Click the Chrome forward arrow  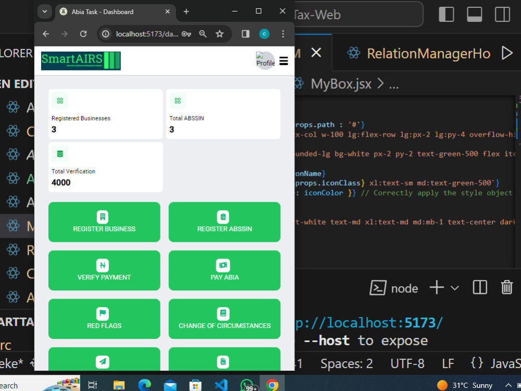tap(65, 34)
